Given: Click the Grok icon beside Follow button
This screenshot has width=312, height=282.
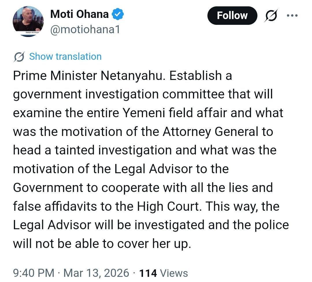Looking at the screenshot, I should tap(272, 16).
